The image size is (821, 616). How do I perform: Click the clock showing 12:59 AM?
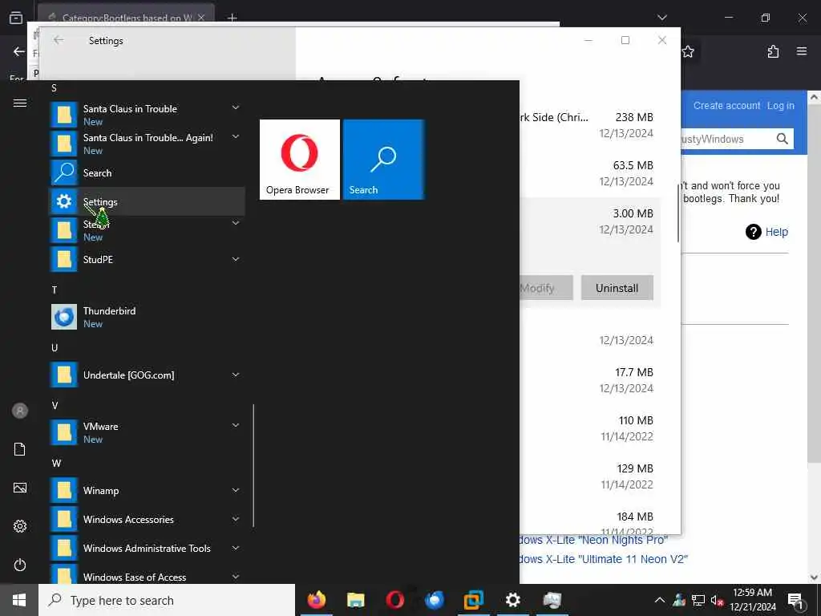click(752, 600)
